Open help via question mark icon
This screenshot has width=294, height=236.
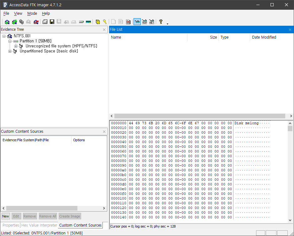pyautogui.click(x=161, y=22)
